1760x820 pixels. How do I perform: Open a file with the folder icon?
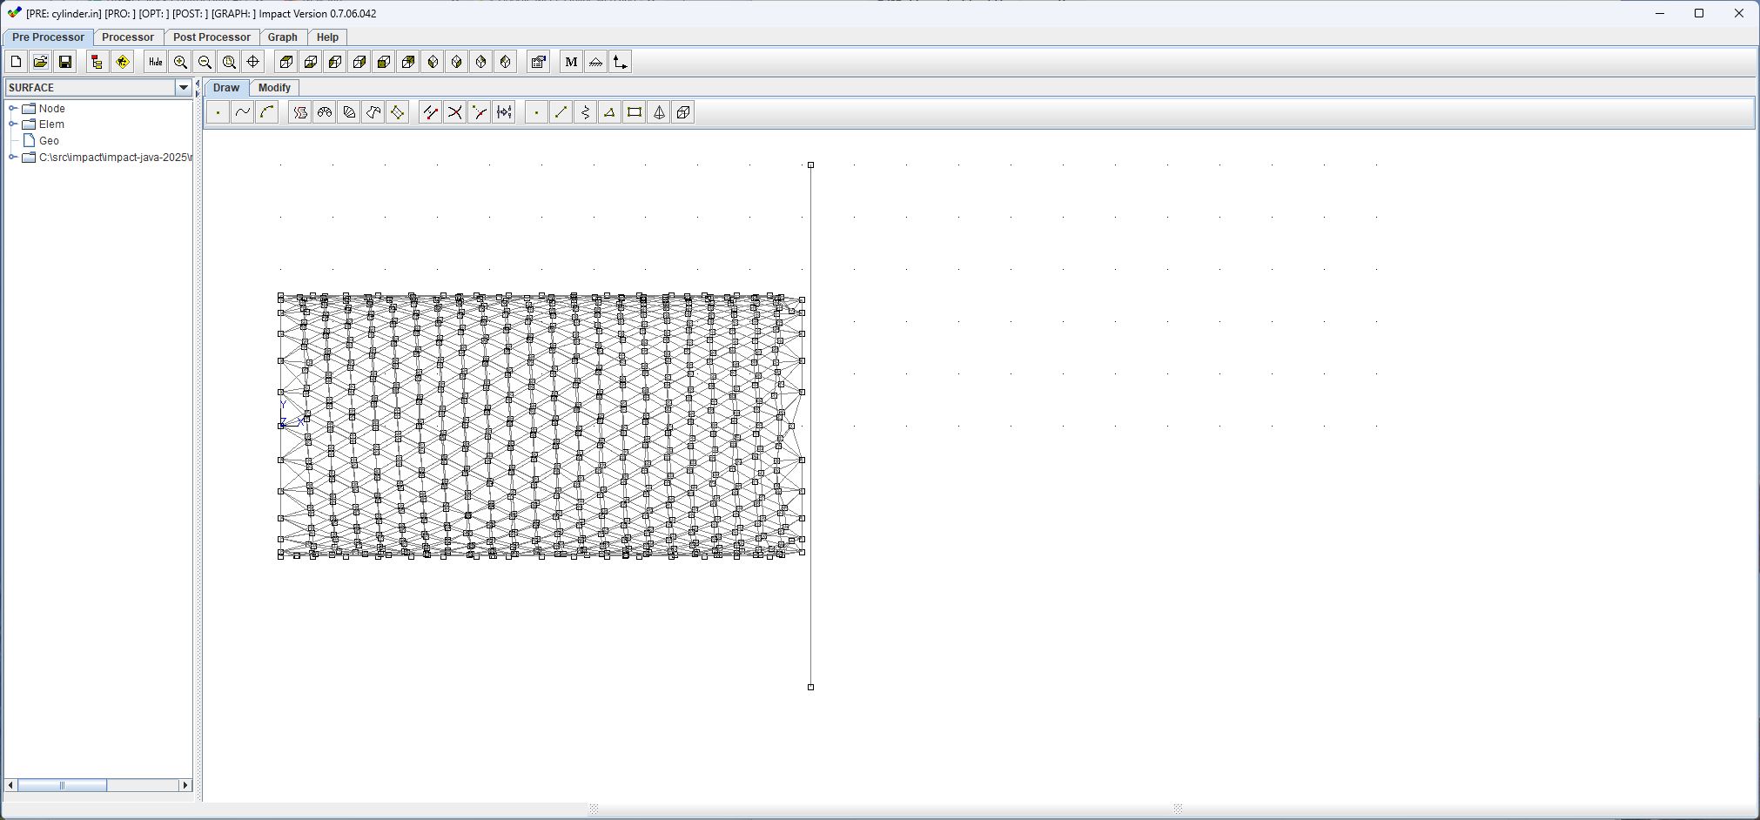point(40,62)
